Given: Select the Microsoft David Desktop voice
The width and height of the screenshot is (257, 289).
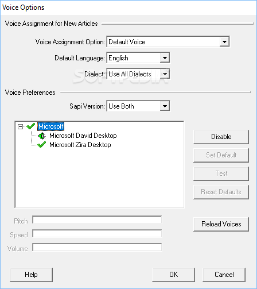Looking at the screenshot, I should coord(83,136).
